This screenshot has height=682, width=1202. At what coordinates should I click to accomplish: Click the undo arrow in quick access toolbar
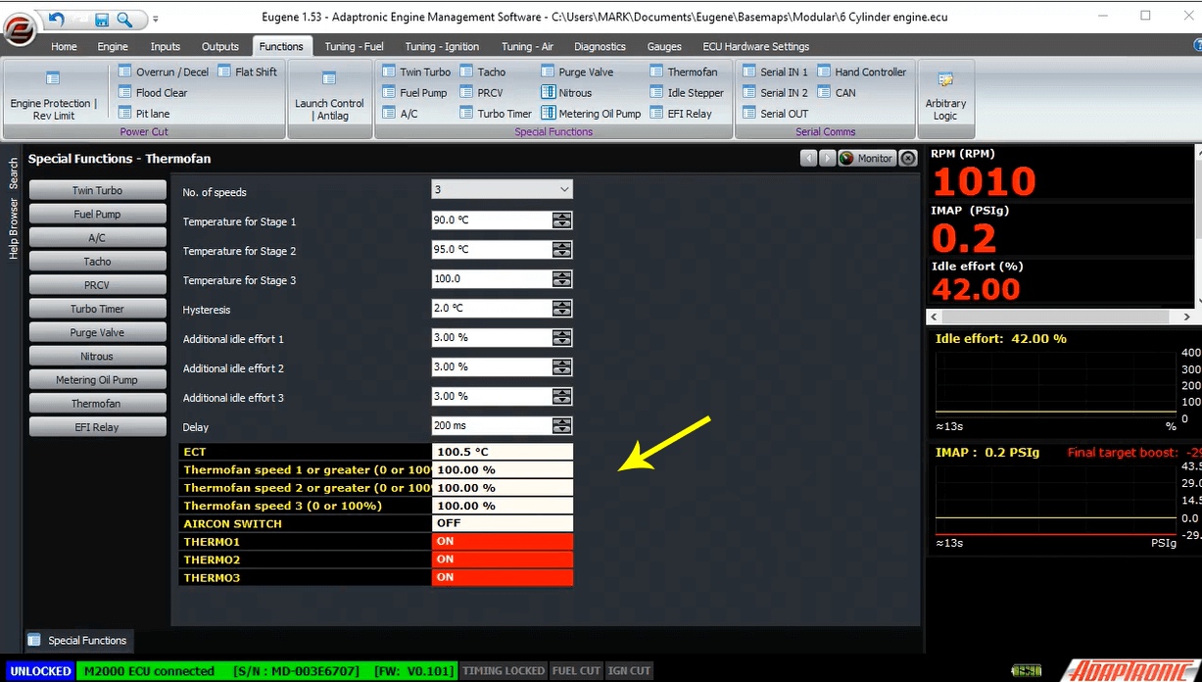coord(56,18)
